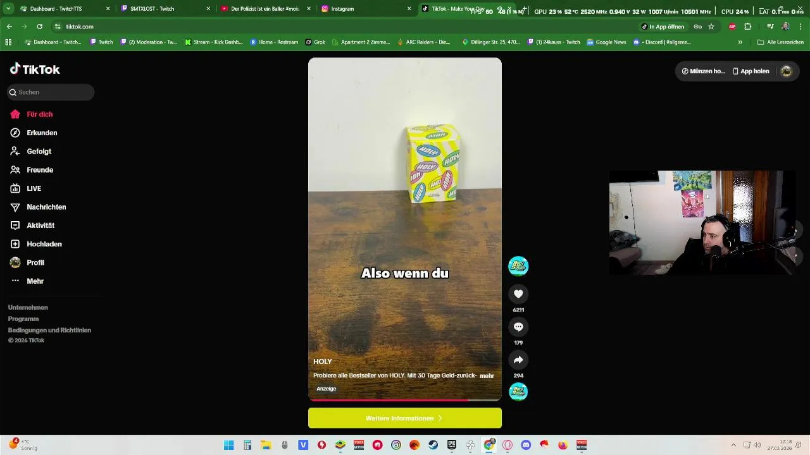Open comments on the HOLY video
Screen dimensions: 810x455
point(518,327)
